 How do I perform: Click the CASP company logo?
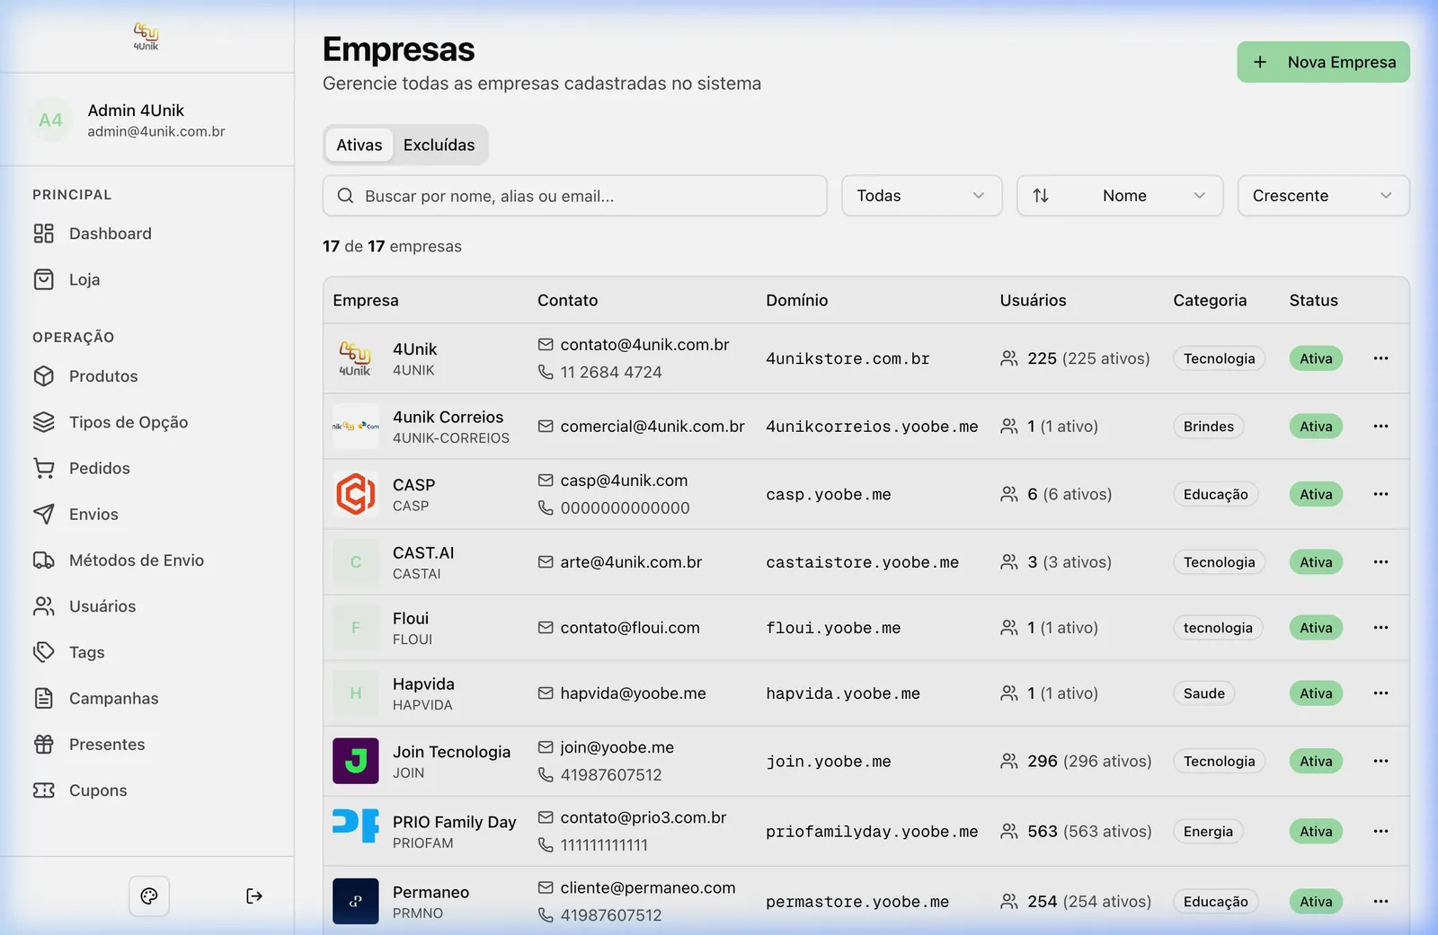pyautogui.click(x=356, y=494)
